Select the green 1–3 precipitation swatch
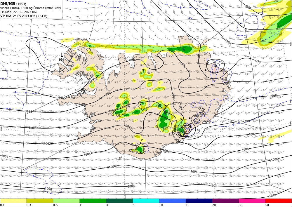This screenshot has width=292, height=207. click(93, 201)
